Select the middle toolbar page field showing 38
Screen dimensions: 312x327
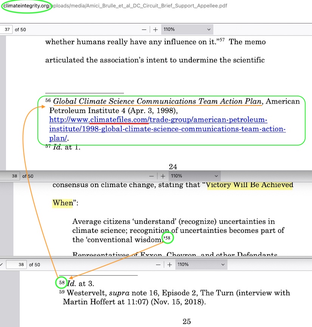pyautogui.click(x=10, y=176)
